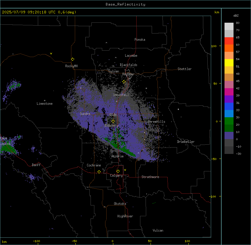Click the 50 tick on the right axis
Viewport: 251px width, 245px height.
215,84
